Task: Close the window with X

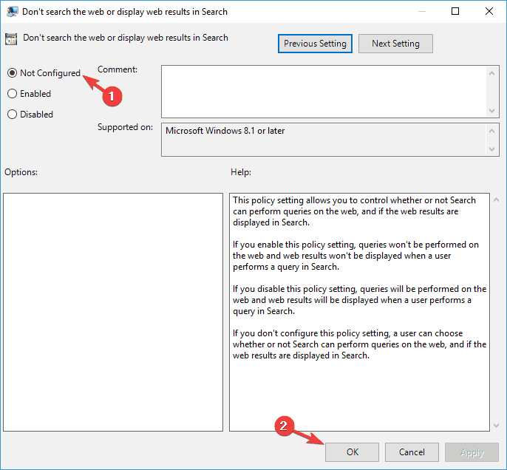Action: point(489,11)
